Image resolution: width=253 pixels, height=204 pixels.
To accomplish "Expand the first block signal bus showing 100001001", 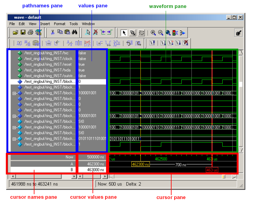I will [x=14, y=93].
